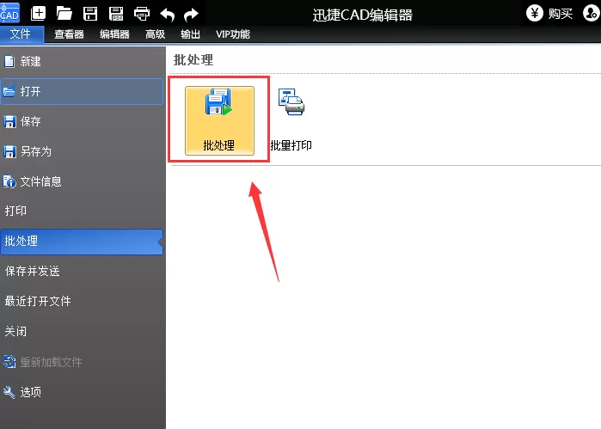Open a file with the folder toolbar icon

(x=64, y=14)
